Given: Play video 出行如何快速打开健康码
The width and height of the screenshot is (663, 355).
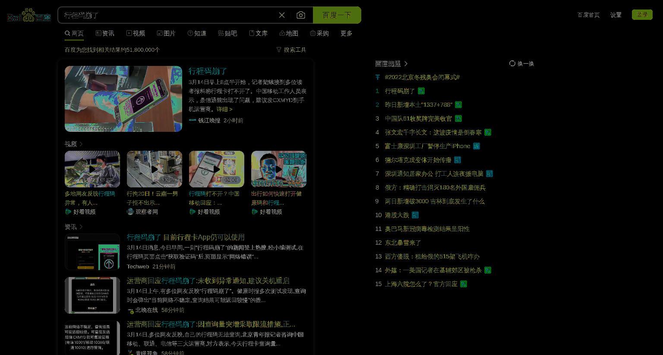Looking at the screenshot, I should tap(279, 169).
